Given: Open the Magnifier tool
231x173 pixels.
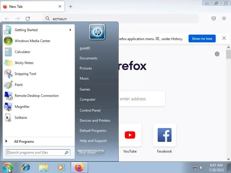Looking at the screenshot, I should [38, 107].
